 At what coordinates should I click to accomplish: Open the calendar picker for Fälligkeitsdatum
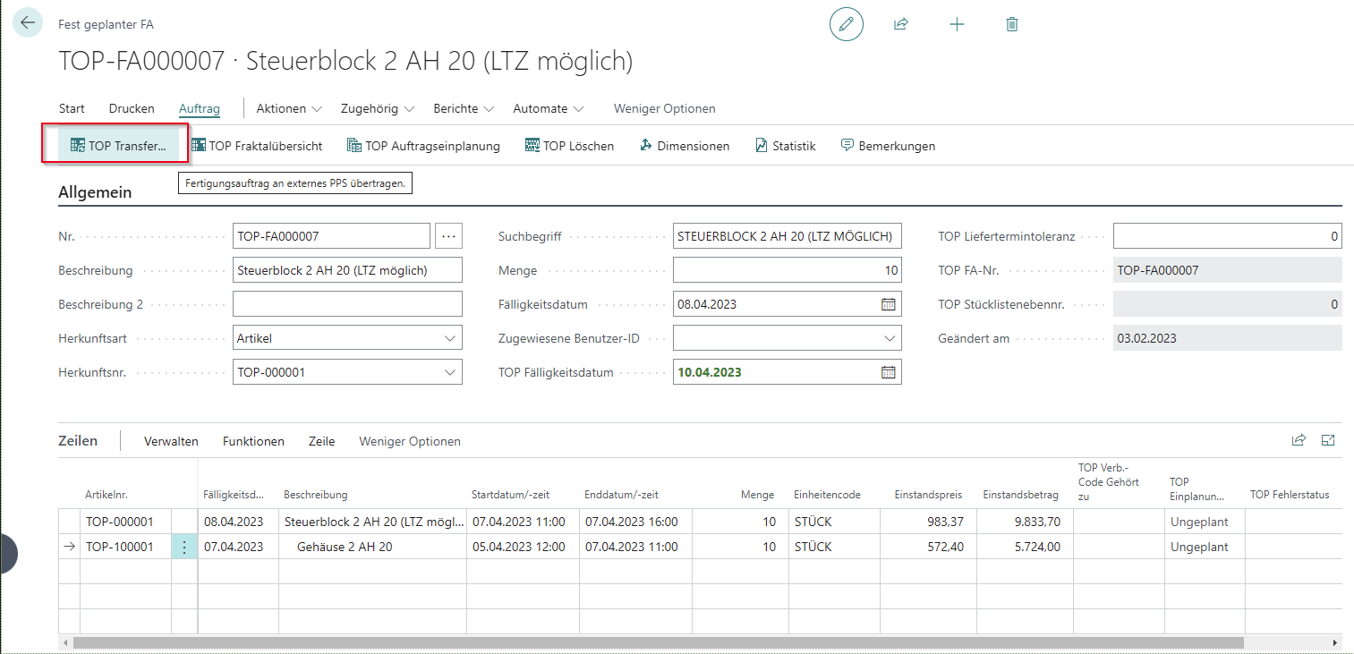(x=888, y=304)
